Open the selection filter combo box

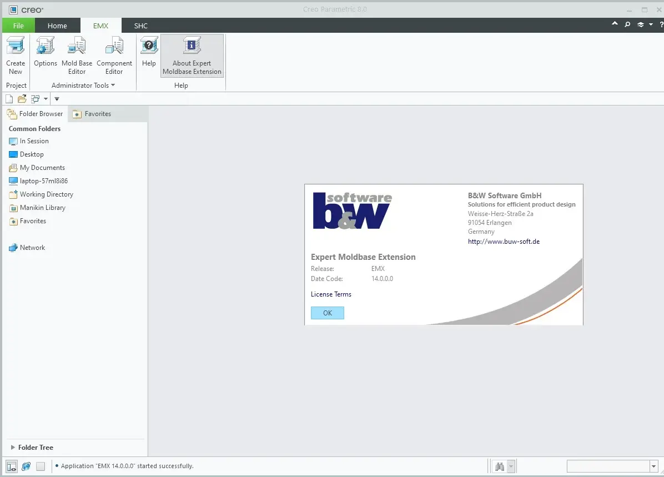[612, 466]
